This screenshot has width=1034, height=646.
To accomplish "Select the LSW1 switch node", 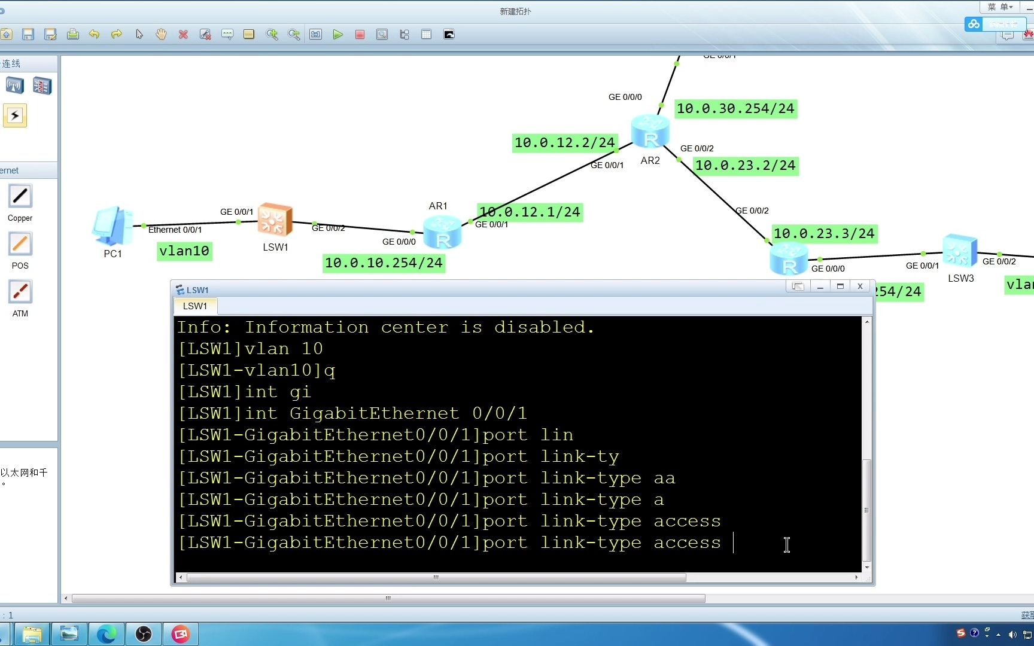I will [275, 221].
